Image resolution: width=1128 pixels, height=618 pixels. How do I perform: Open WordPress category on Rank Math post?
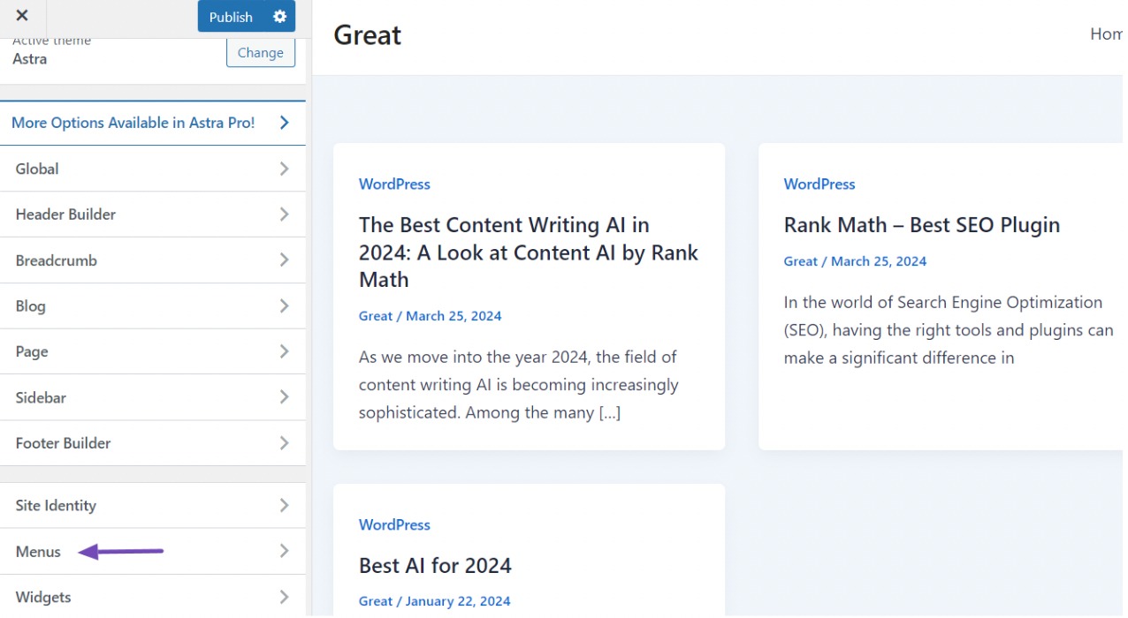819,185
